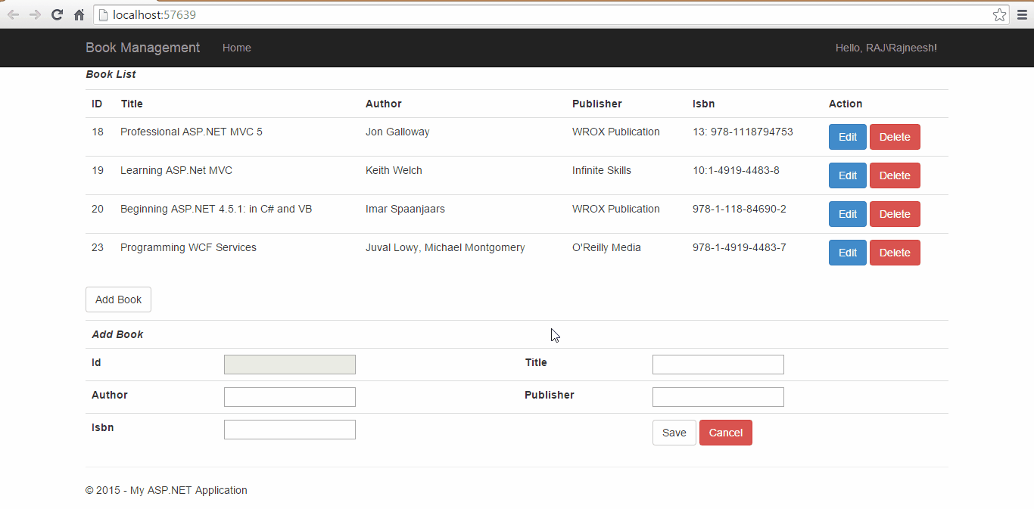1034x509 pixels.
Task: Reload the page with refresh icon
Action: [57, 15]
